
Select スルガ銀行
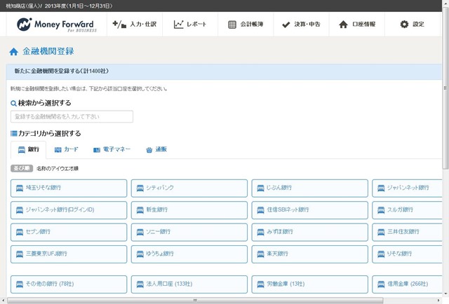(407, 210)
